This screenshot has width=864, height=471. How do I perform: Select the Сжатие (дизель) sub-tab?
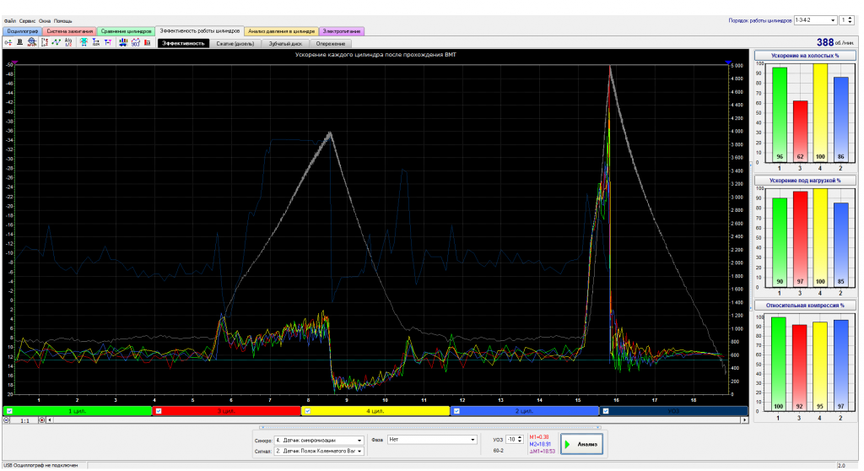tap(235, 44)
